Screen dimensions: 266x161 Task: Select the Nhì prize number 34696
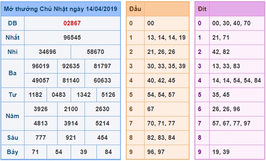pos(47,52)
